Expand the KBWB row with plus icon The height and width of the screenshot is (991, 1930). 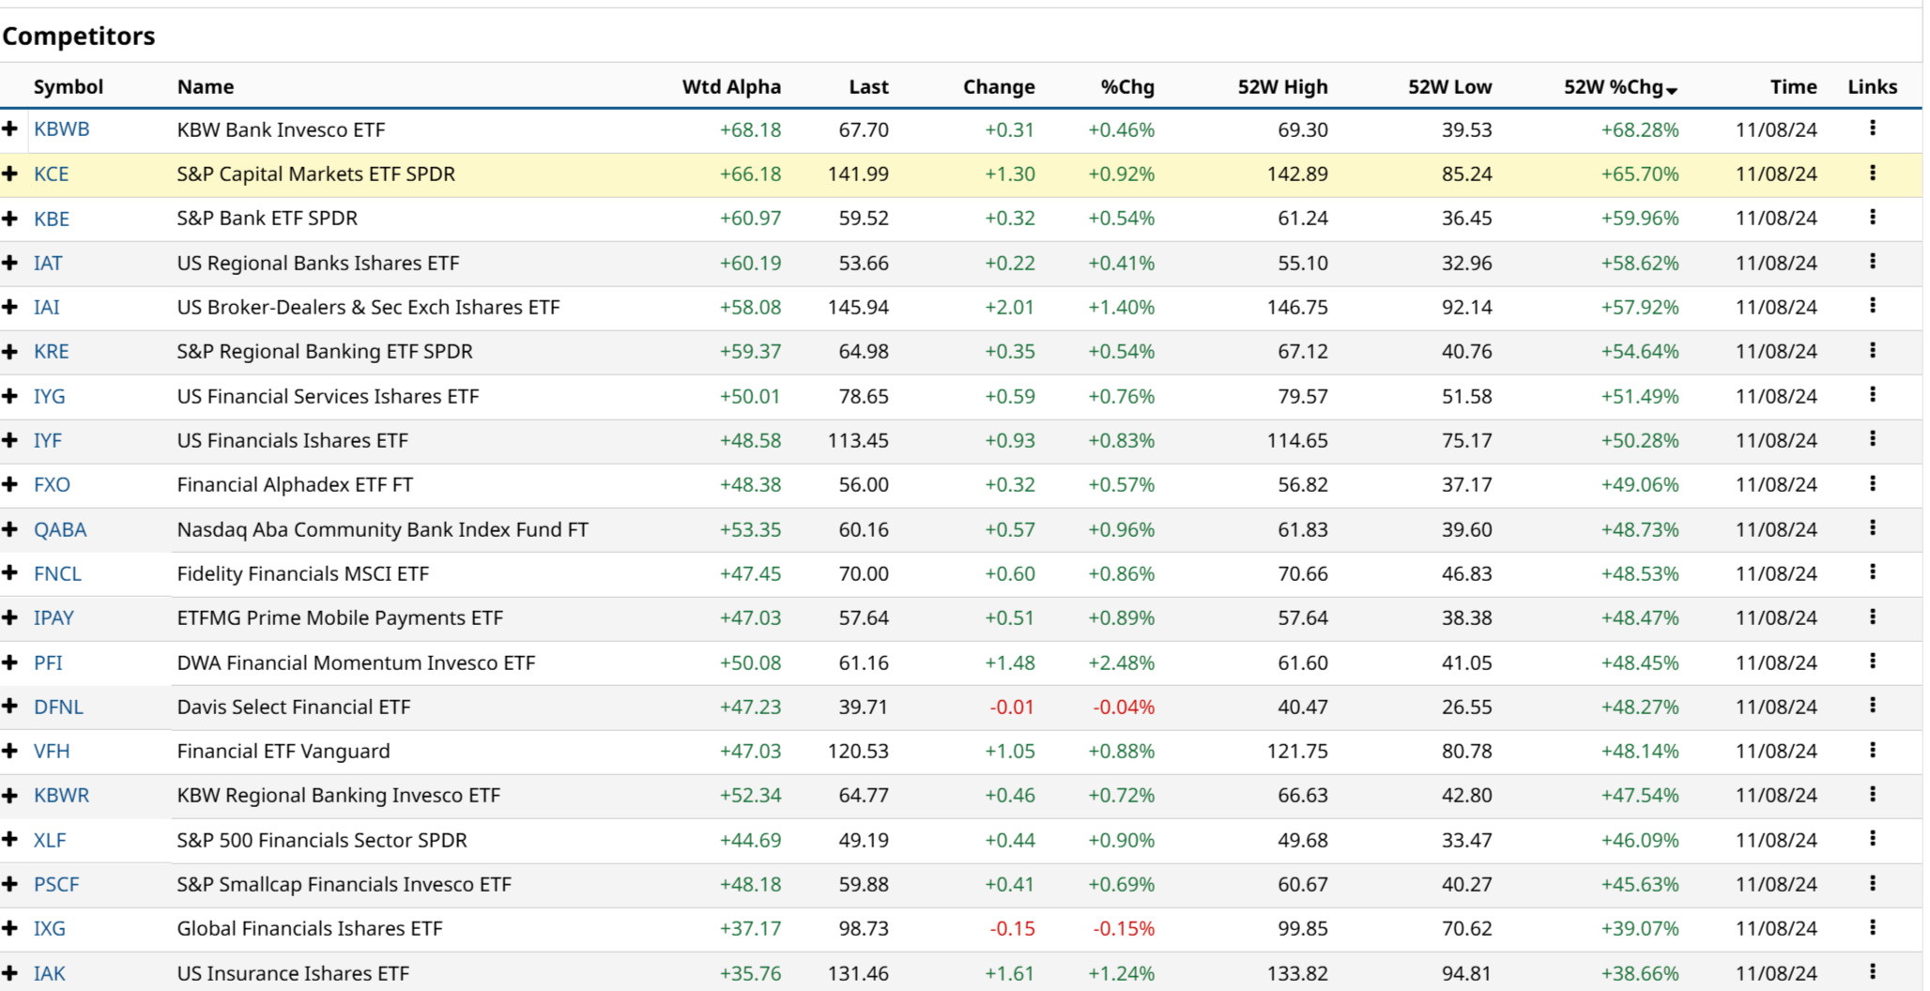(x=10, y=129)
